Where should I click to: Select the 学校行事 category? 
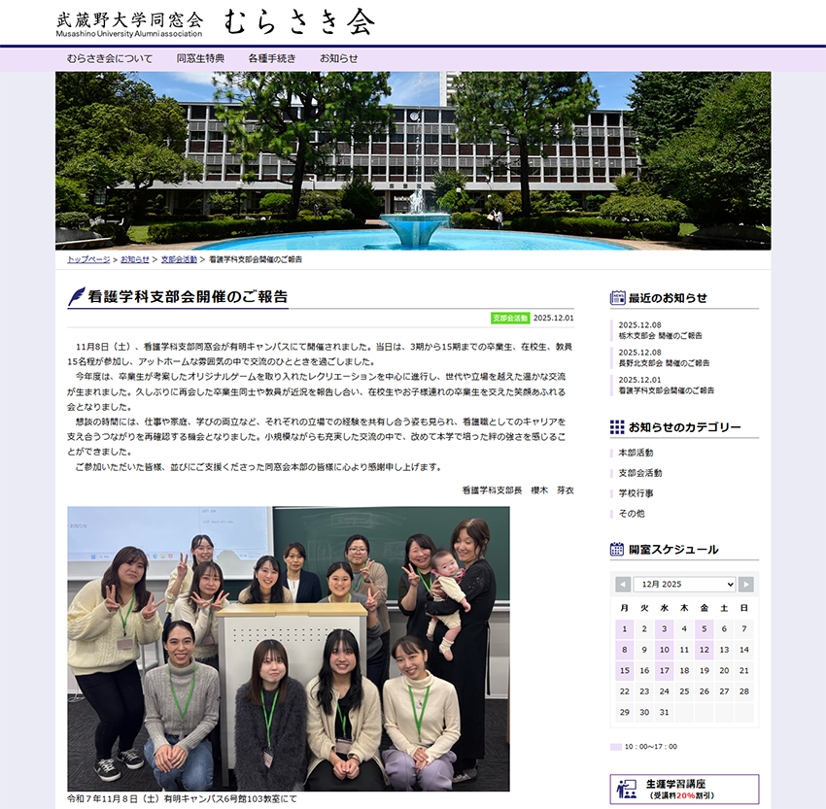(636, 493)
